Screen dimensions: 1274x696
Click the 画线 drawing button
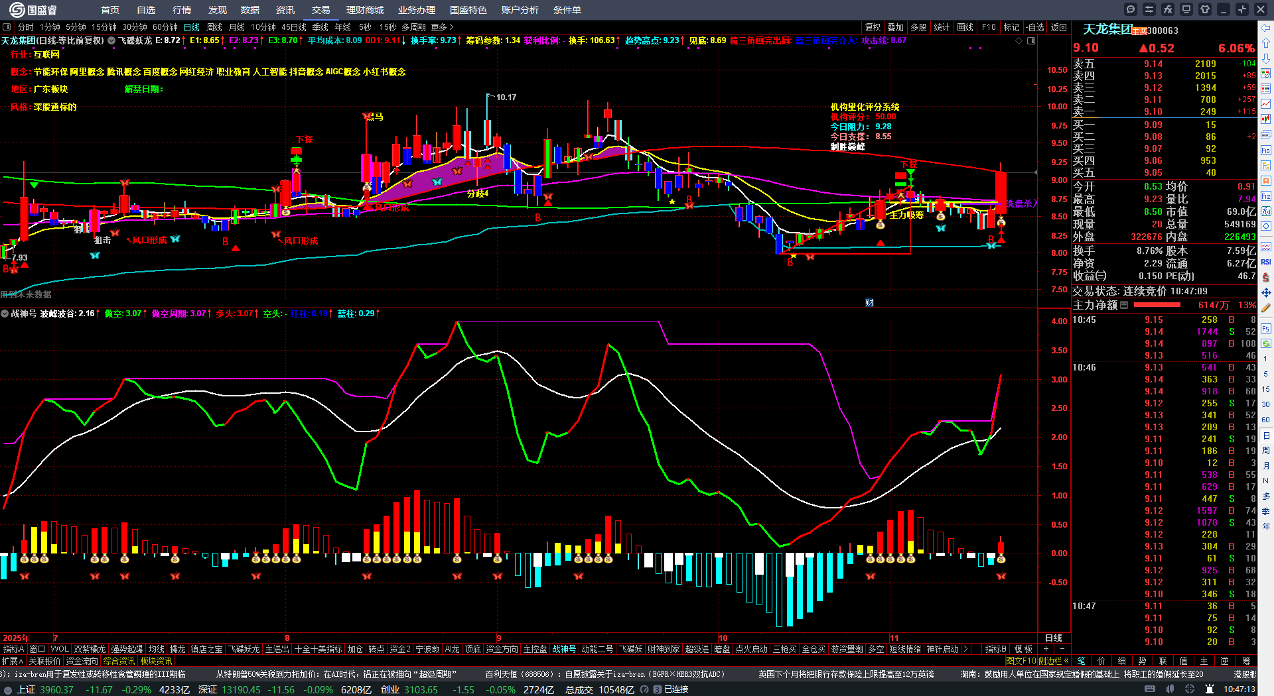point(965,27)
